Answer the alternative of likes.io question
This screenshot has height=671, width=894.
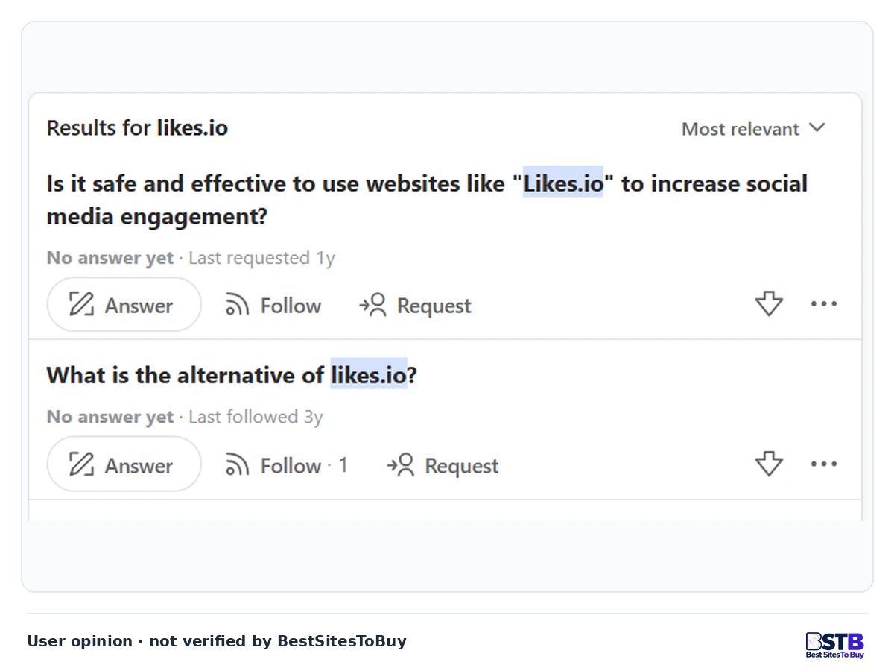point(124,464)
